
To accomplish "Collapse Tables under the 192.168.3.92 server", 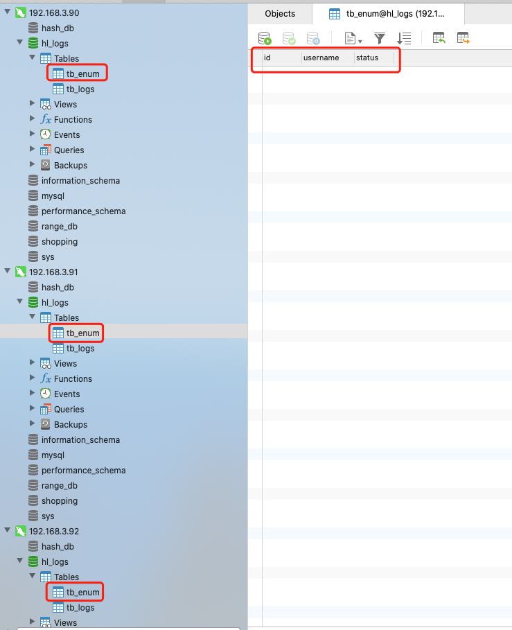I will [33, 577].
